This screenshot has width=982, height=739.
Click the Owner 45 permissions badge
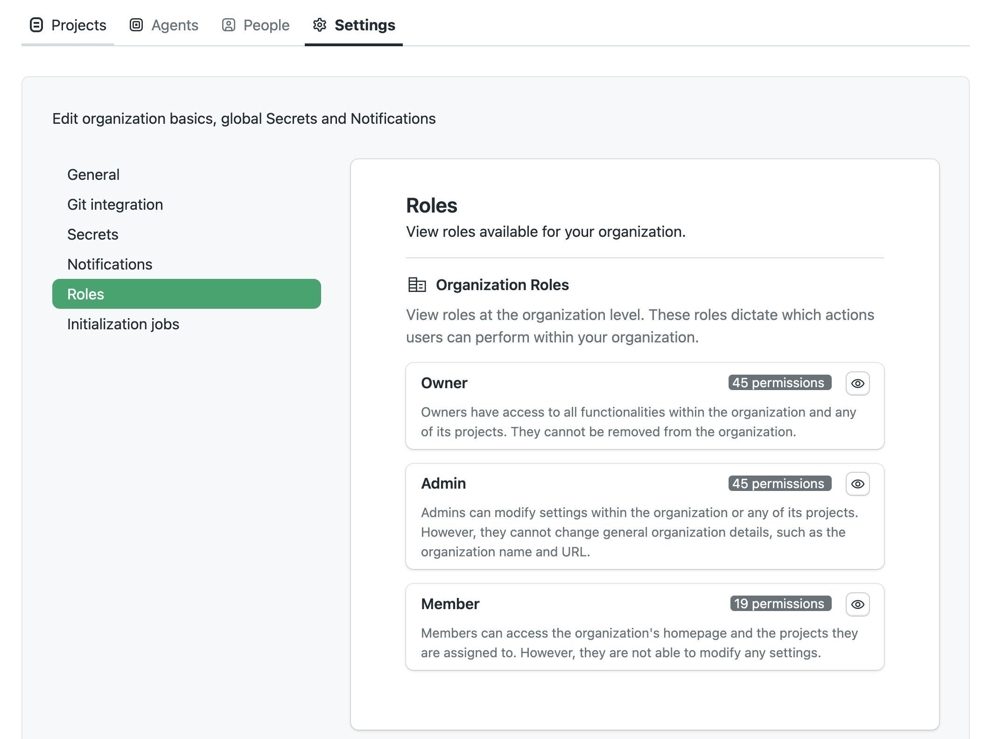coord(780,383)
